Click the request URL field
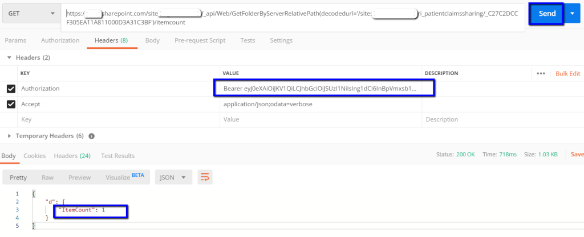The width and height of the screenshot is (584, 237). [291, 18]
